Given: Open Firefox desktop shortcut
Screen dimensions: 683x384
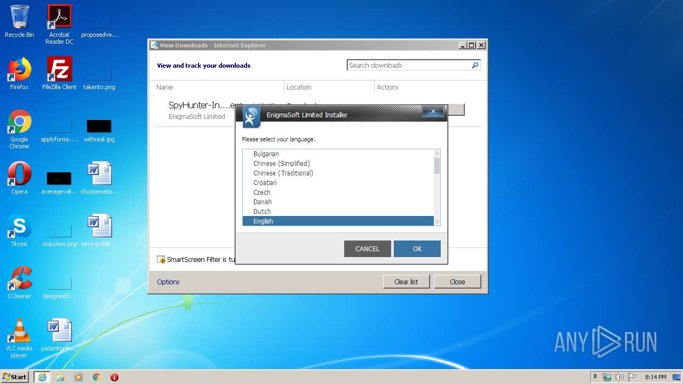Looking at the screenshot, I should 19,74.
